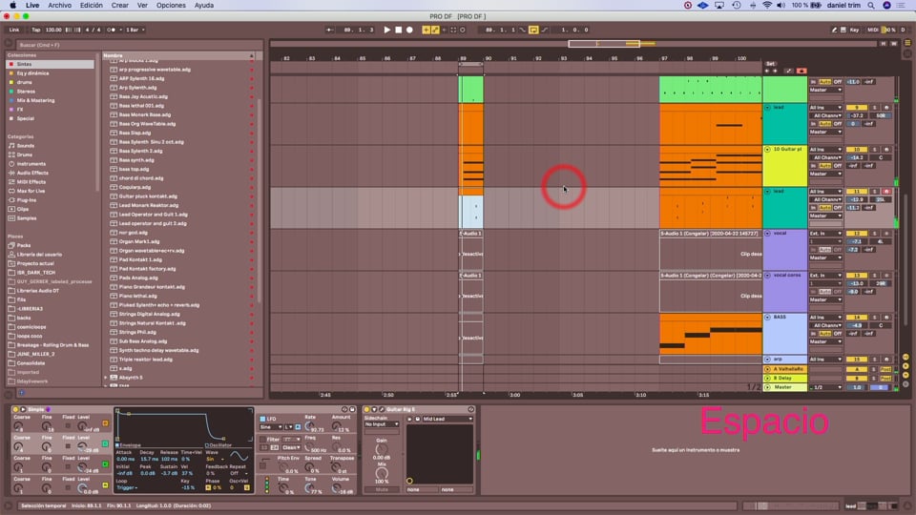Enable Draw Mode pencil icon
916x515 pixels.
[834, 30]
